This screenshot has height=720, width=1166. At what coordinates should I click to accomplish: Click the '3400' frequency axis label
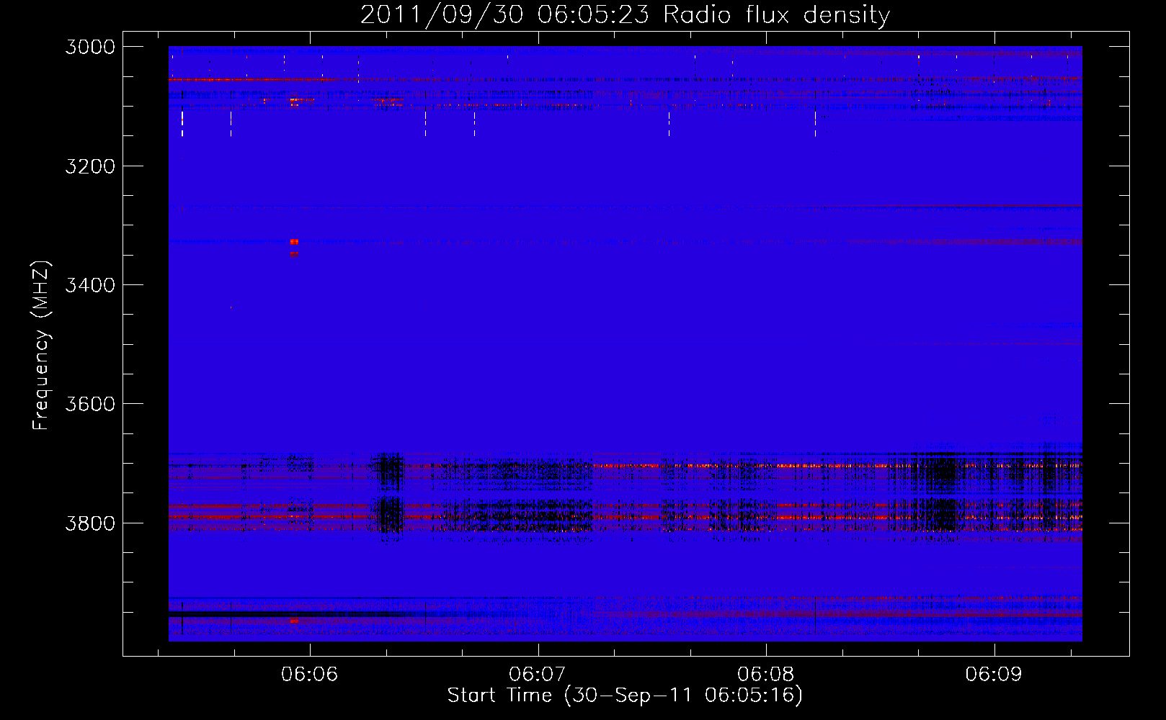pyautogui.click(x=90, y=285)
